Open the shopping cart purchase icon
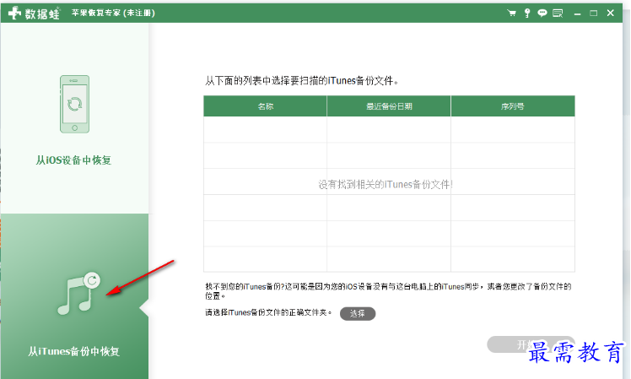 click(511, 14)
